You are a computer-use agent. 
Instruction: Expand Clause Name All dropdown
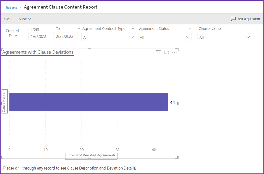coord(224,37)
